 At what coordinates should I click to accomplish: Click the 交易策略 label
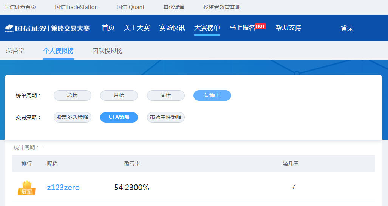28,117
